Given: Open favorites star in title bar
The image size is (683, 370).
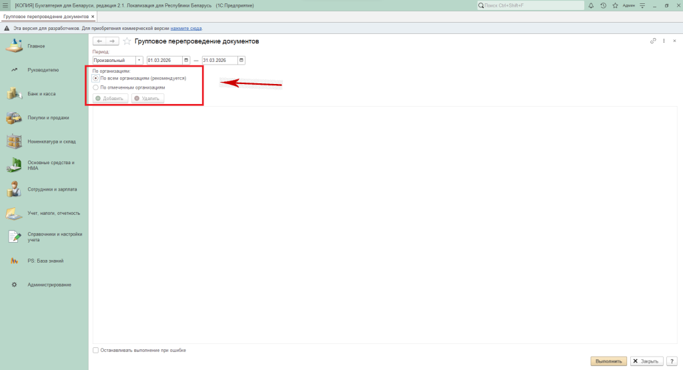Looking at the screenshot, I should pyautogui.click(x=615, y=5).
